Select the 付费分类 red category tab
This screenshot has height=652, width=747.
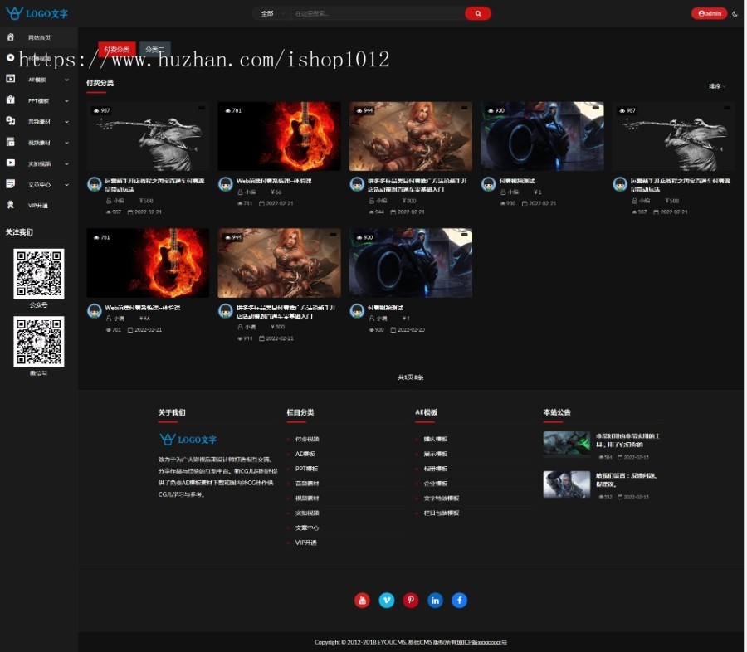pyautogui.click(x=117, y=49)
